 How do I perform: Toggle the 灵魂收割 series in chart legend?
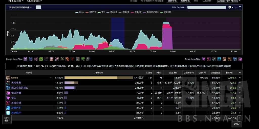(137, 12)
